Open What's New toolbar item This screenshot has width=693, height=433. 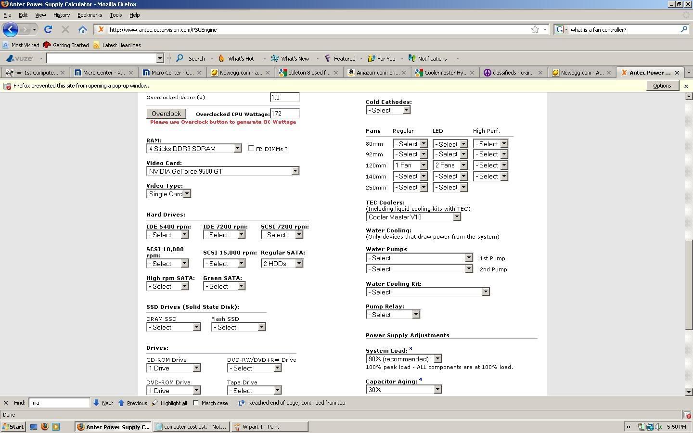tap(291, 58)
